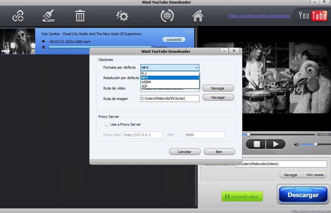Click the Abrir carpeta button
The image size is (331, 213).
coord(315,175)
